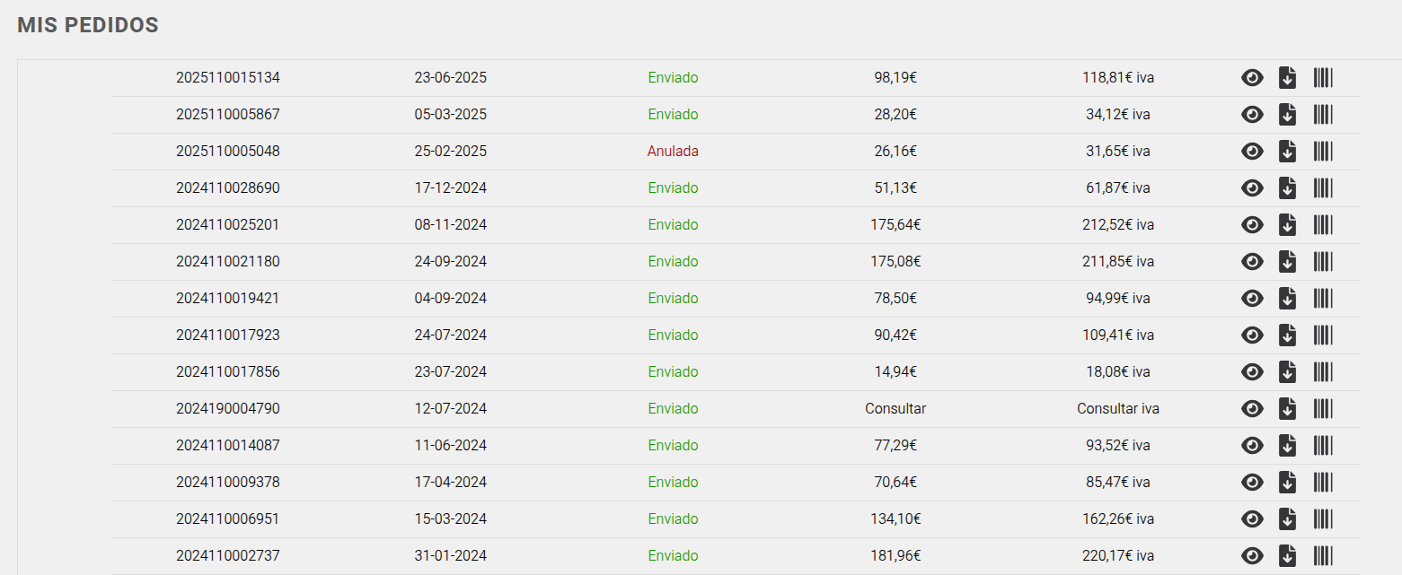Open the barcode for order 2024110002737

[x=1323, y=556]
